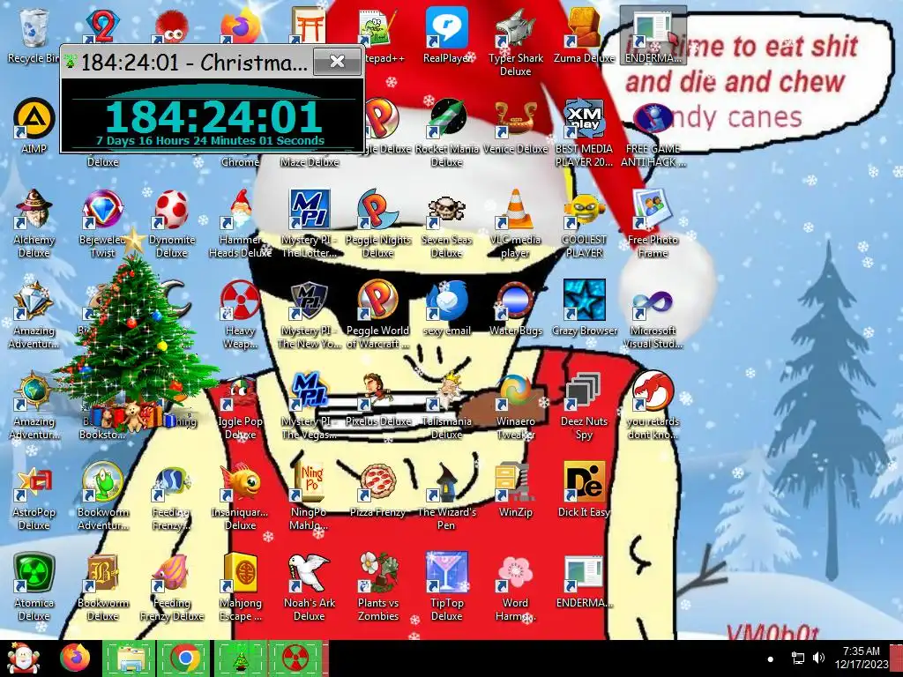The width and height of the screenshot is (903, 677).
Task: Select Deez Nuts Spy shortcut
Action: (x=584, y=405)
